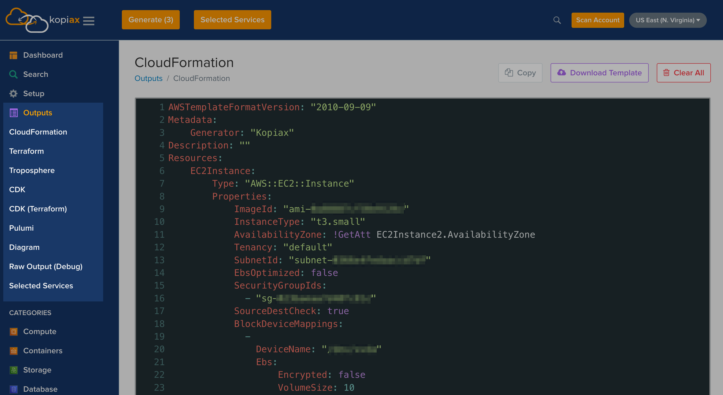Viewport: 723px width, 395px height.
Task: Select Pulumi output
Action: 21,228
